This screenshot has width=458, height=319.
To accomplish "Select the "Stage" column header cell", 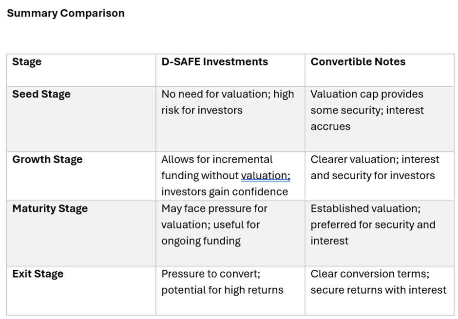I will 27,62.
